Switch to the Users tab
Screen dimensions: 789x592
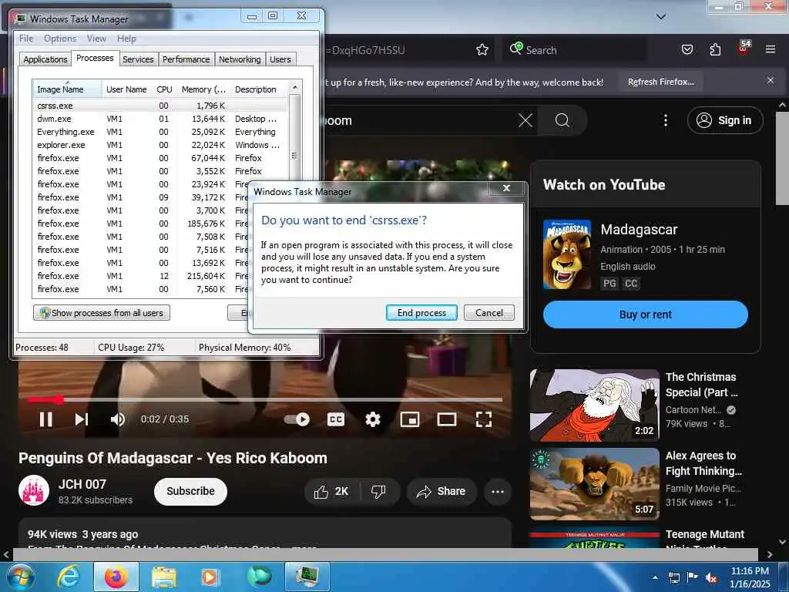280,59
